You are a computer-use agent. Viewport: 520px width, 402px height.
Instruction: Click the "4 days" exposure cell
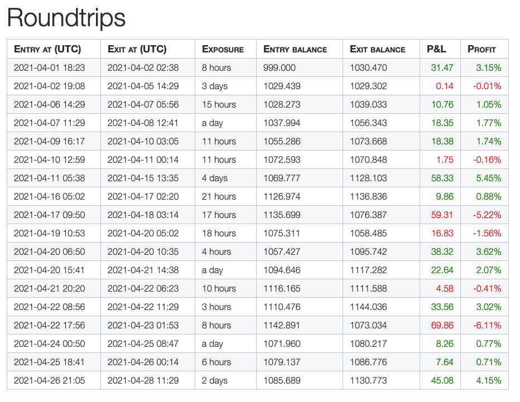[x=215, y=178]
